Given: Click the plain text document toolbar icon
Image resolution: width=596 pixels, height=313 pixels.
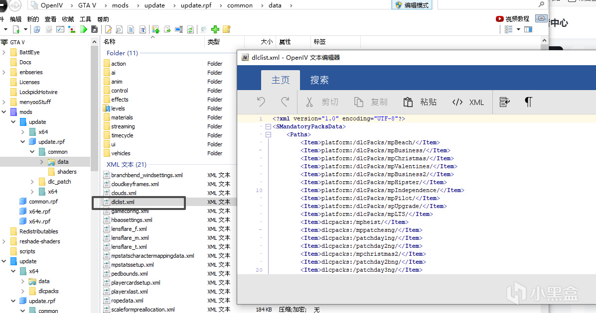Looking at the screenshot, I should click(131, 29).
